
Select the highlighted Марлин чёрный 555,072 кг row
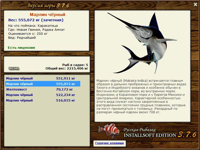click(43, 84)
